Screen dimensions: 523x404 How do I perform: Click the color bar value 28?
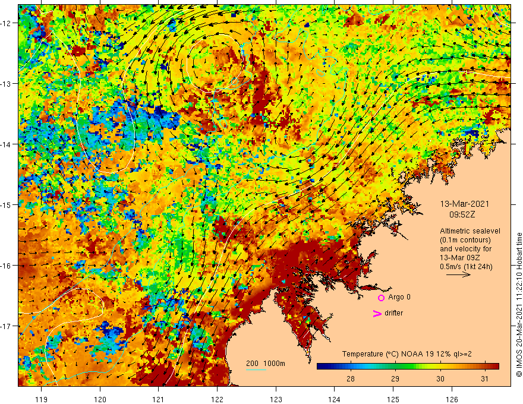click(350, 378)
